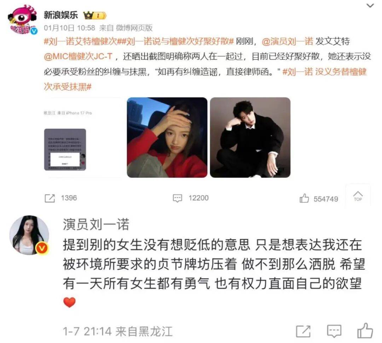Click the 新浪娱乐 avatar logo
Image resolution: width=382 pixels, height=343 pixels.
pyautogui.click(x=23, y=19)
